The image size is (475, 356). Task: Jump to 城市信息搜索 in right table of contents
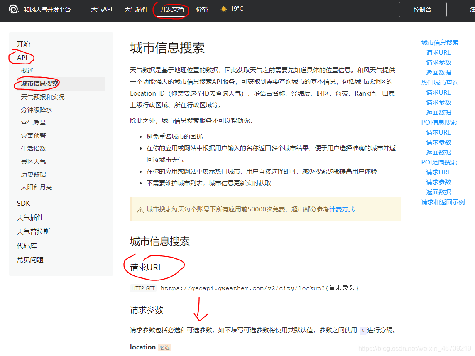[x=440, y=43]
